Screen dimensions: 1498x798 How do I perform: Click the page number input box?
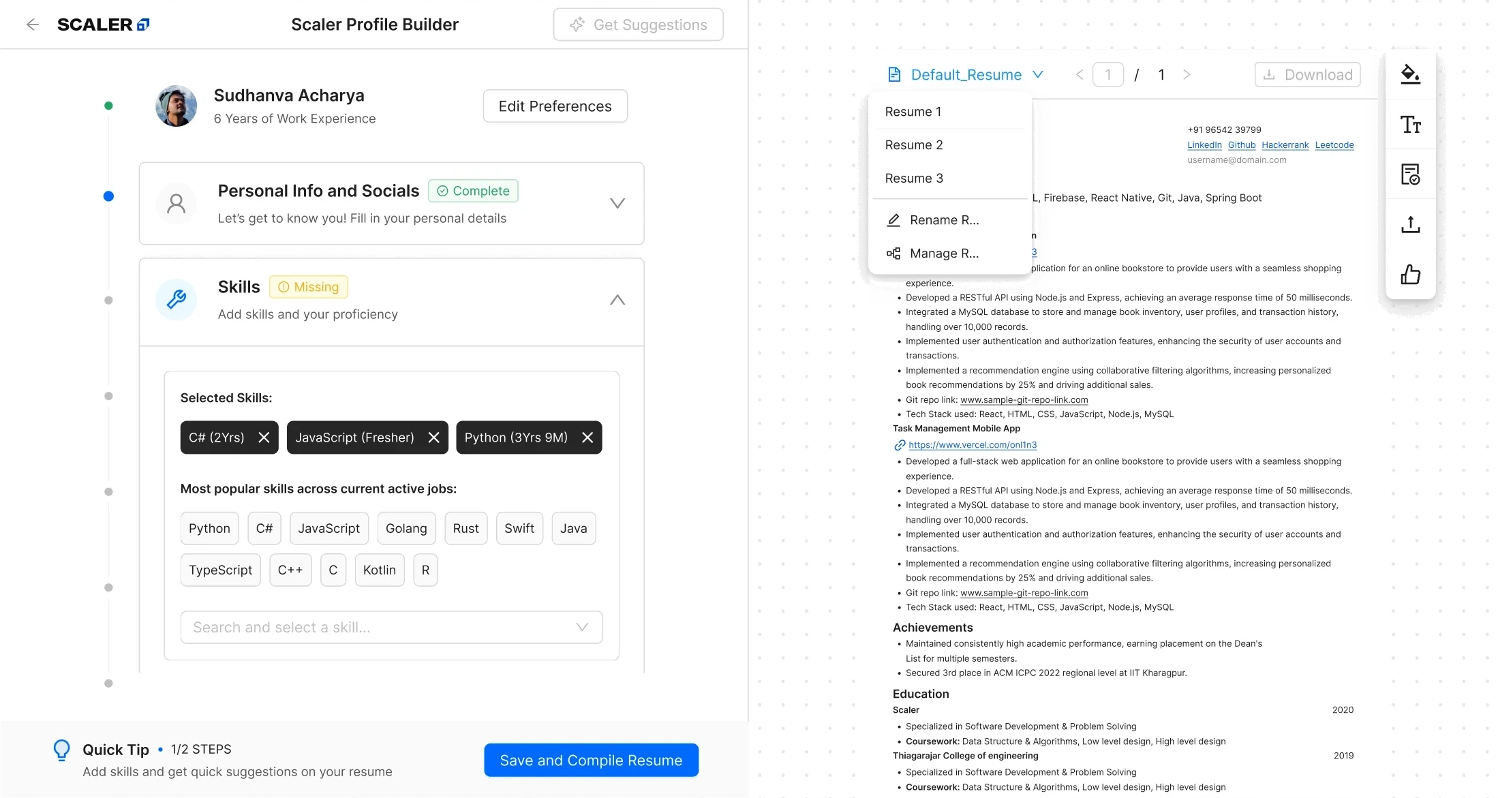click(1108, 74)
